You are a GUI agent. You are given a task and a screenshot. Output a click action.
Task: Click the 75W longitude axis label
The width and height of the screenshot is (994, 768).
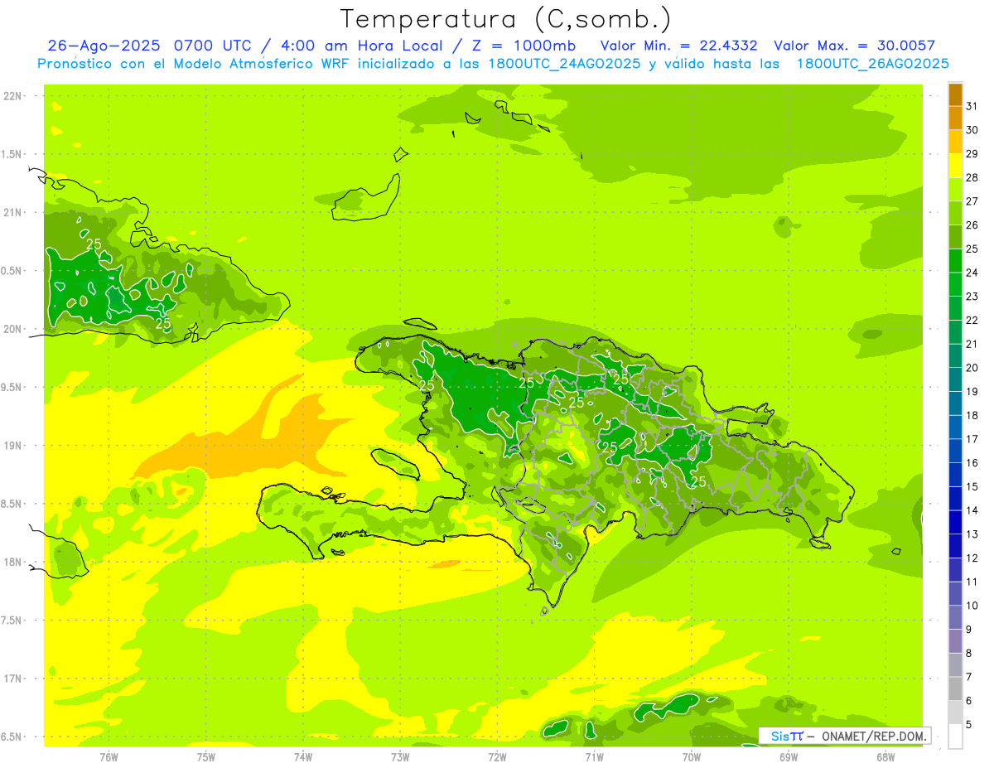coord(206,757)
